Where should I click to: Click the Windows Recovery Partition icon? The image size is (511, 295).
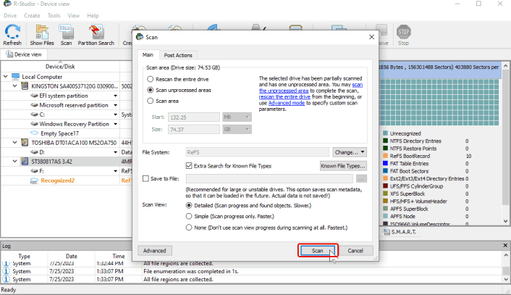click(x=34, y=124)
